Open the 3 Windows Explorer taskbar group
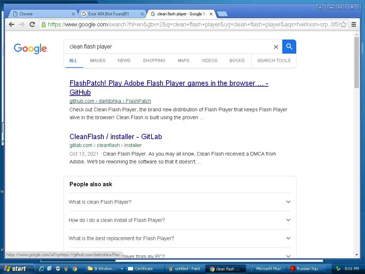 point(105,269)
